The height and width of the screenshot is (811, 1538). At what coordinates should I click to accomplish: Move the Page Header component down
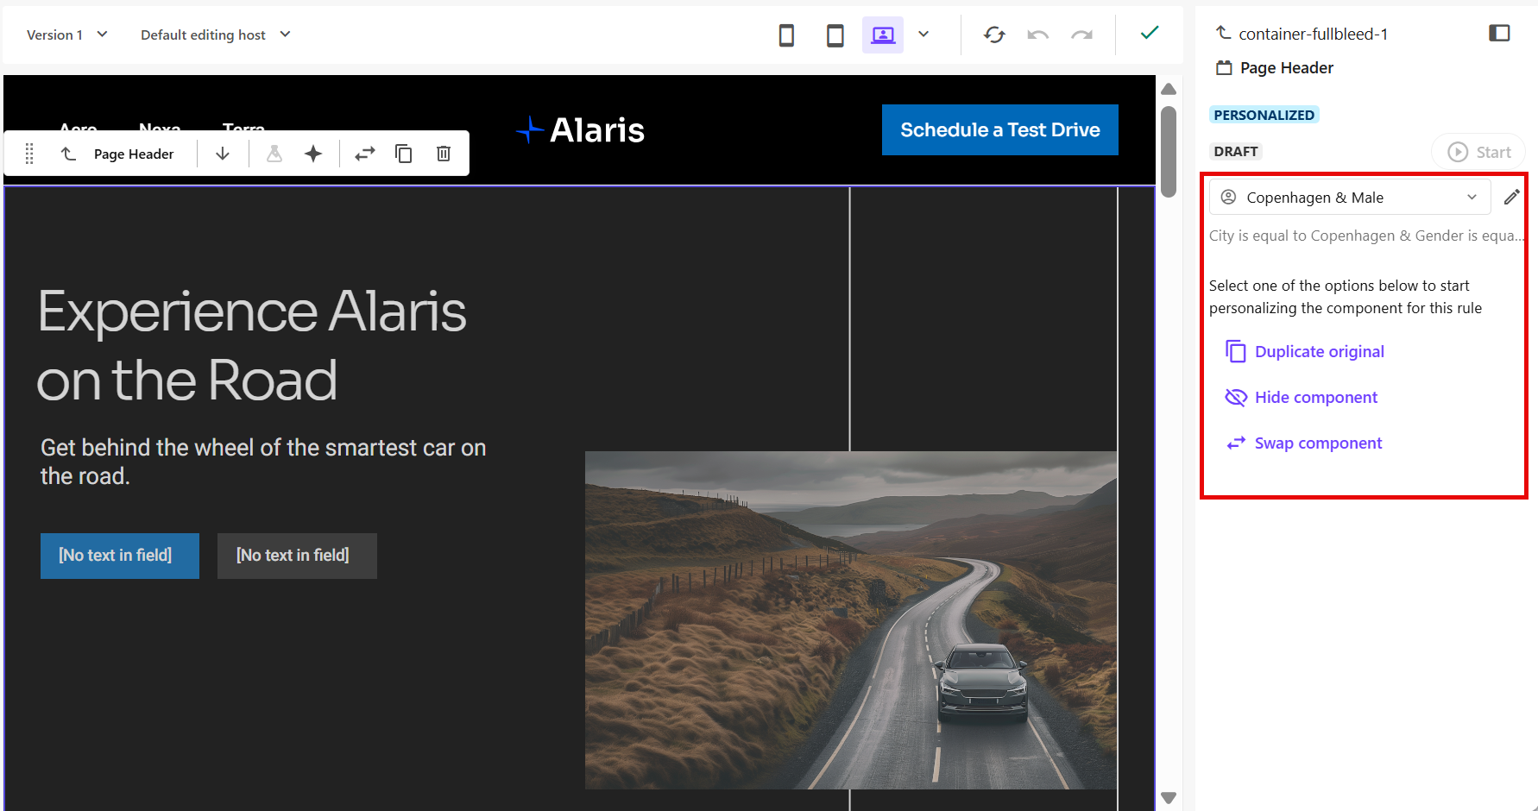pyautogui.click(x=223, y=154)
